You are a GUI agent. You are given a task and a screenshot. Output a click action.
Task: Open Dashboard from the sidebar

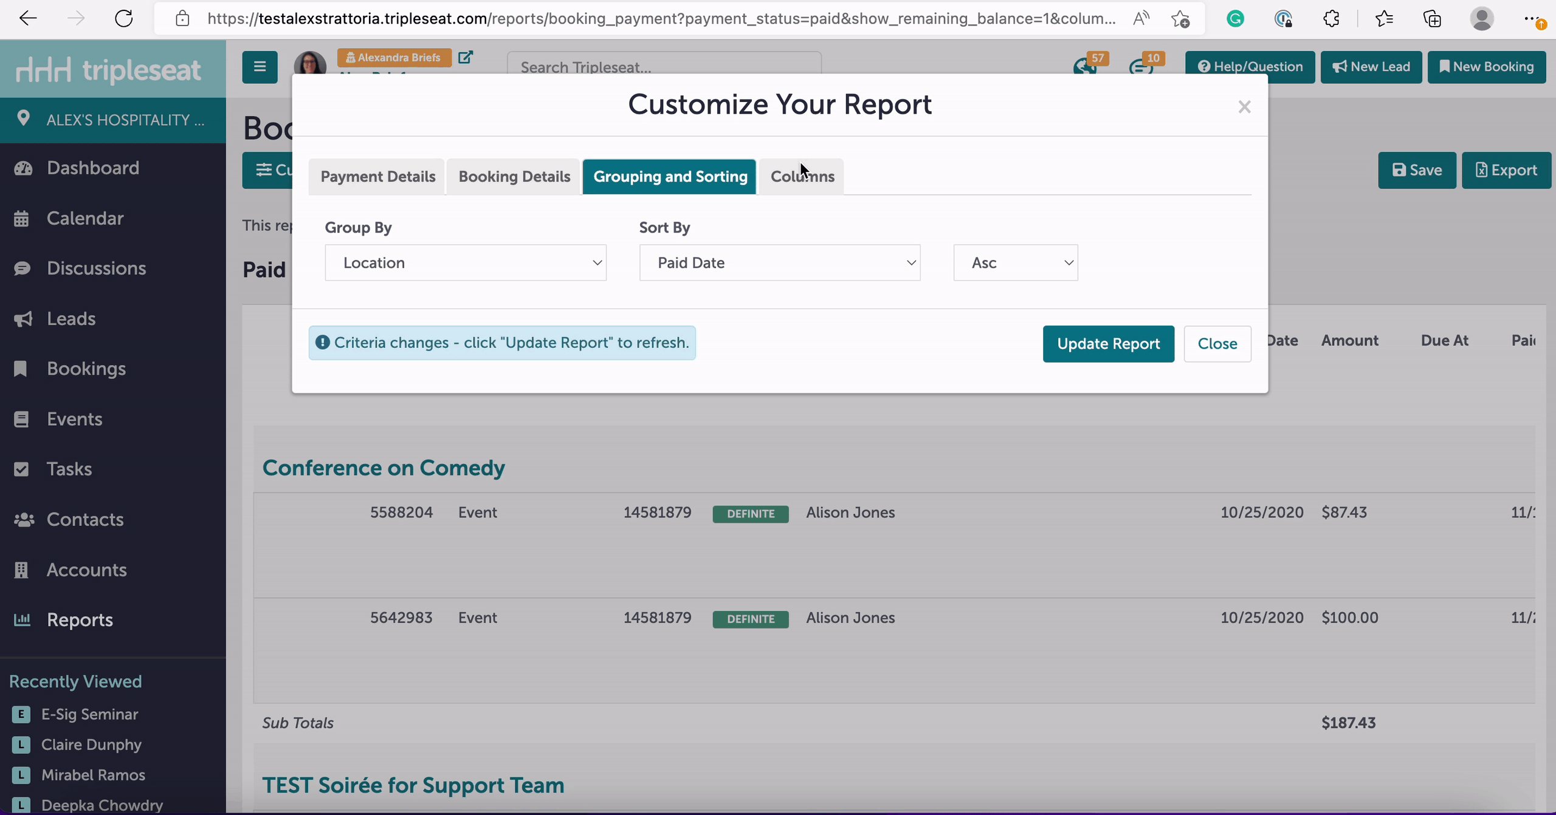(93, 168)
